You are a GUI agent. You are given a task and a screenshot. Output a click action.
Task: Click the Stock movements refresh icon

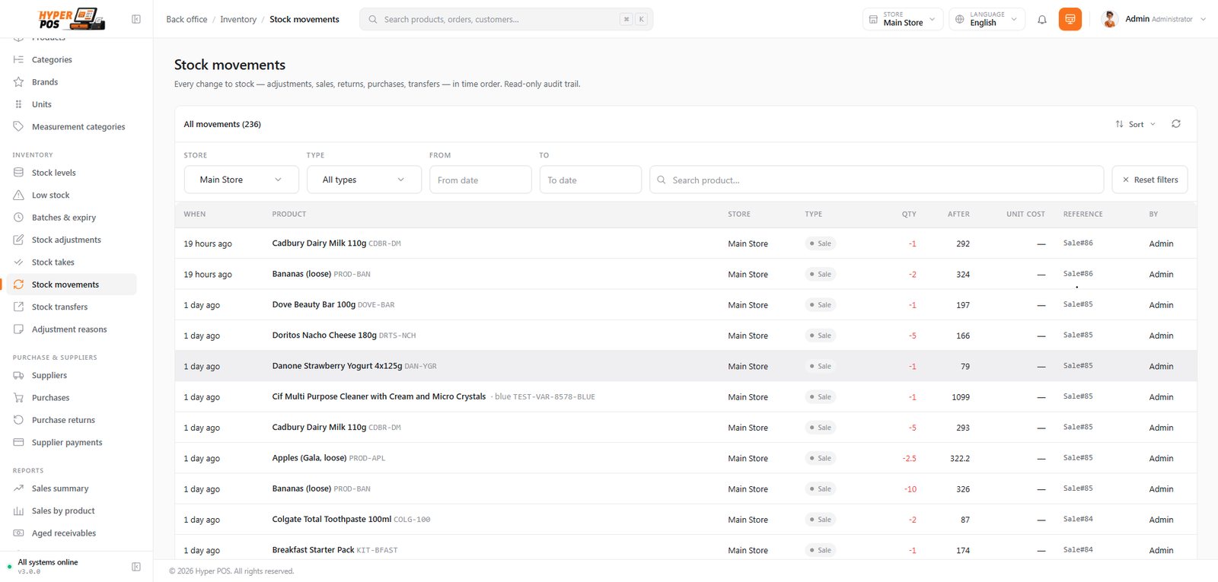[18, 285]
